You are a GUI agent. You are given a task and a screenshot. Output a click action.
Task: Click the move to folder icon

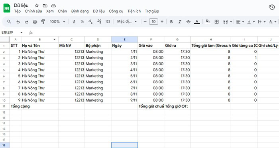45,6
